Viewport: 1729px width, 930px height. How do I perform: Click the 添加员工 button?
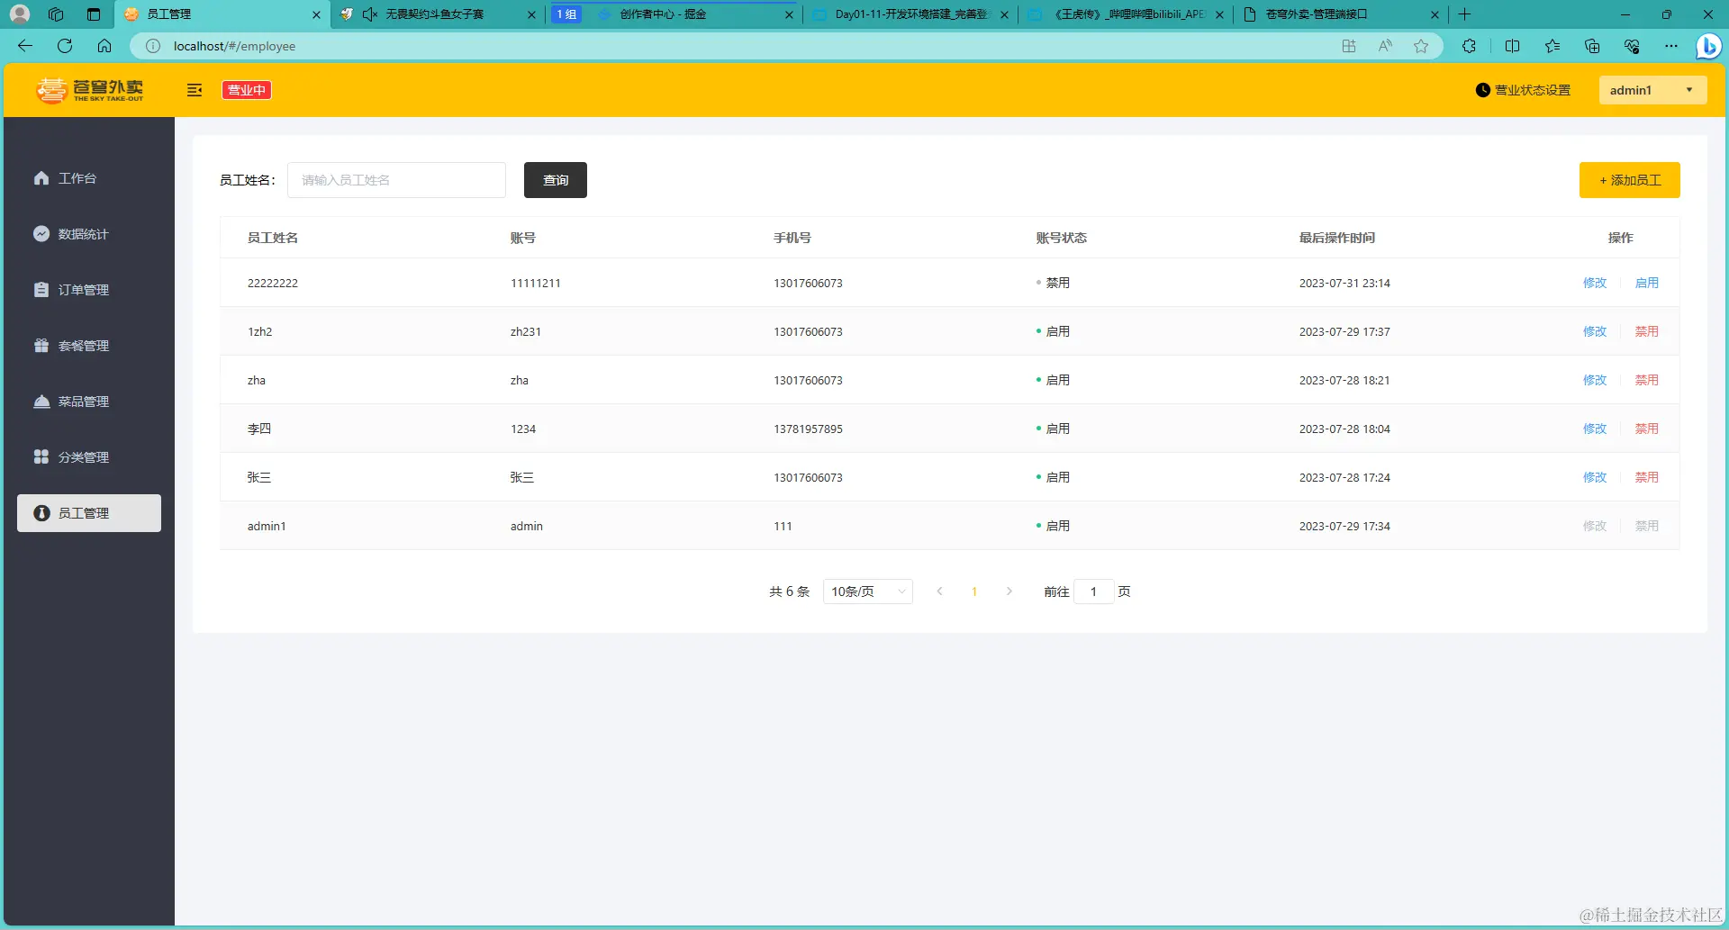coord(1630,180)
